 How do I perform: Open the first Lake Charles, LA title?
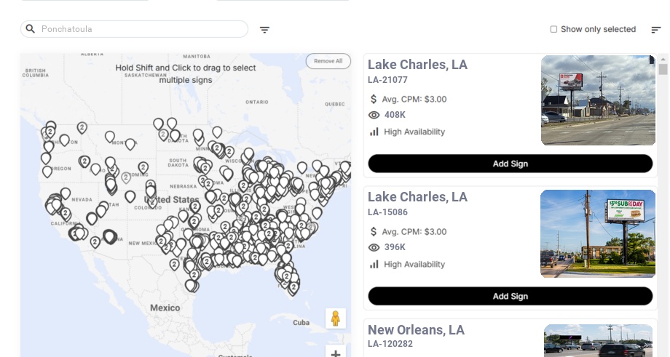[x=417, y=65]
